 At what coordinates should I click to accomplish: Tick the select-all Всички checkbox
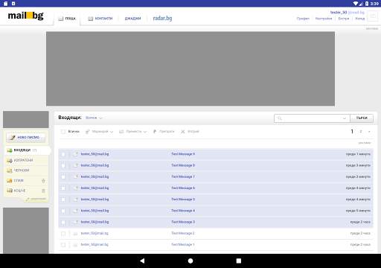pyautogui.click(x=63, y=132)
